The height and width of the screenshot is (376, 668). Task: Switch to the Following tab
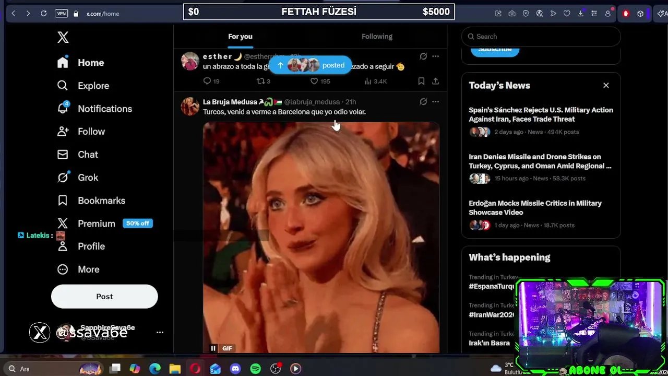click(377, 37)
